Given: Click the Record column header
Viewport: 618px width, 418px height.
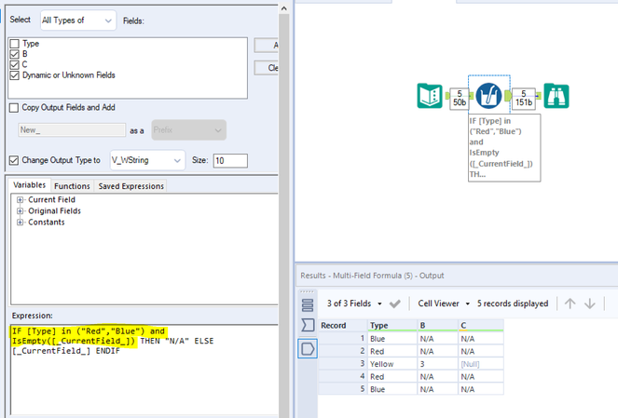Looking at the screenshot, I should 342,326.
